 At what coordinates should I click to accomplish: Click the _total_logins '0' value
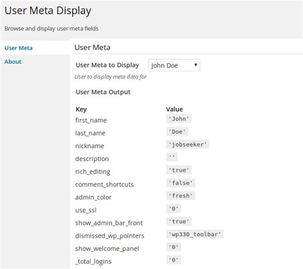pyautogui.click(x=173, y=260)
